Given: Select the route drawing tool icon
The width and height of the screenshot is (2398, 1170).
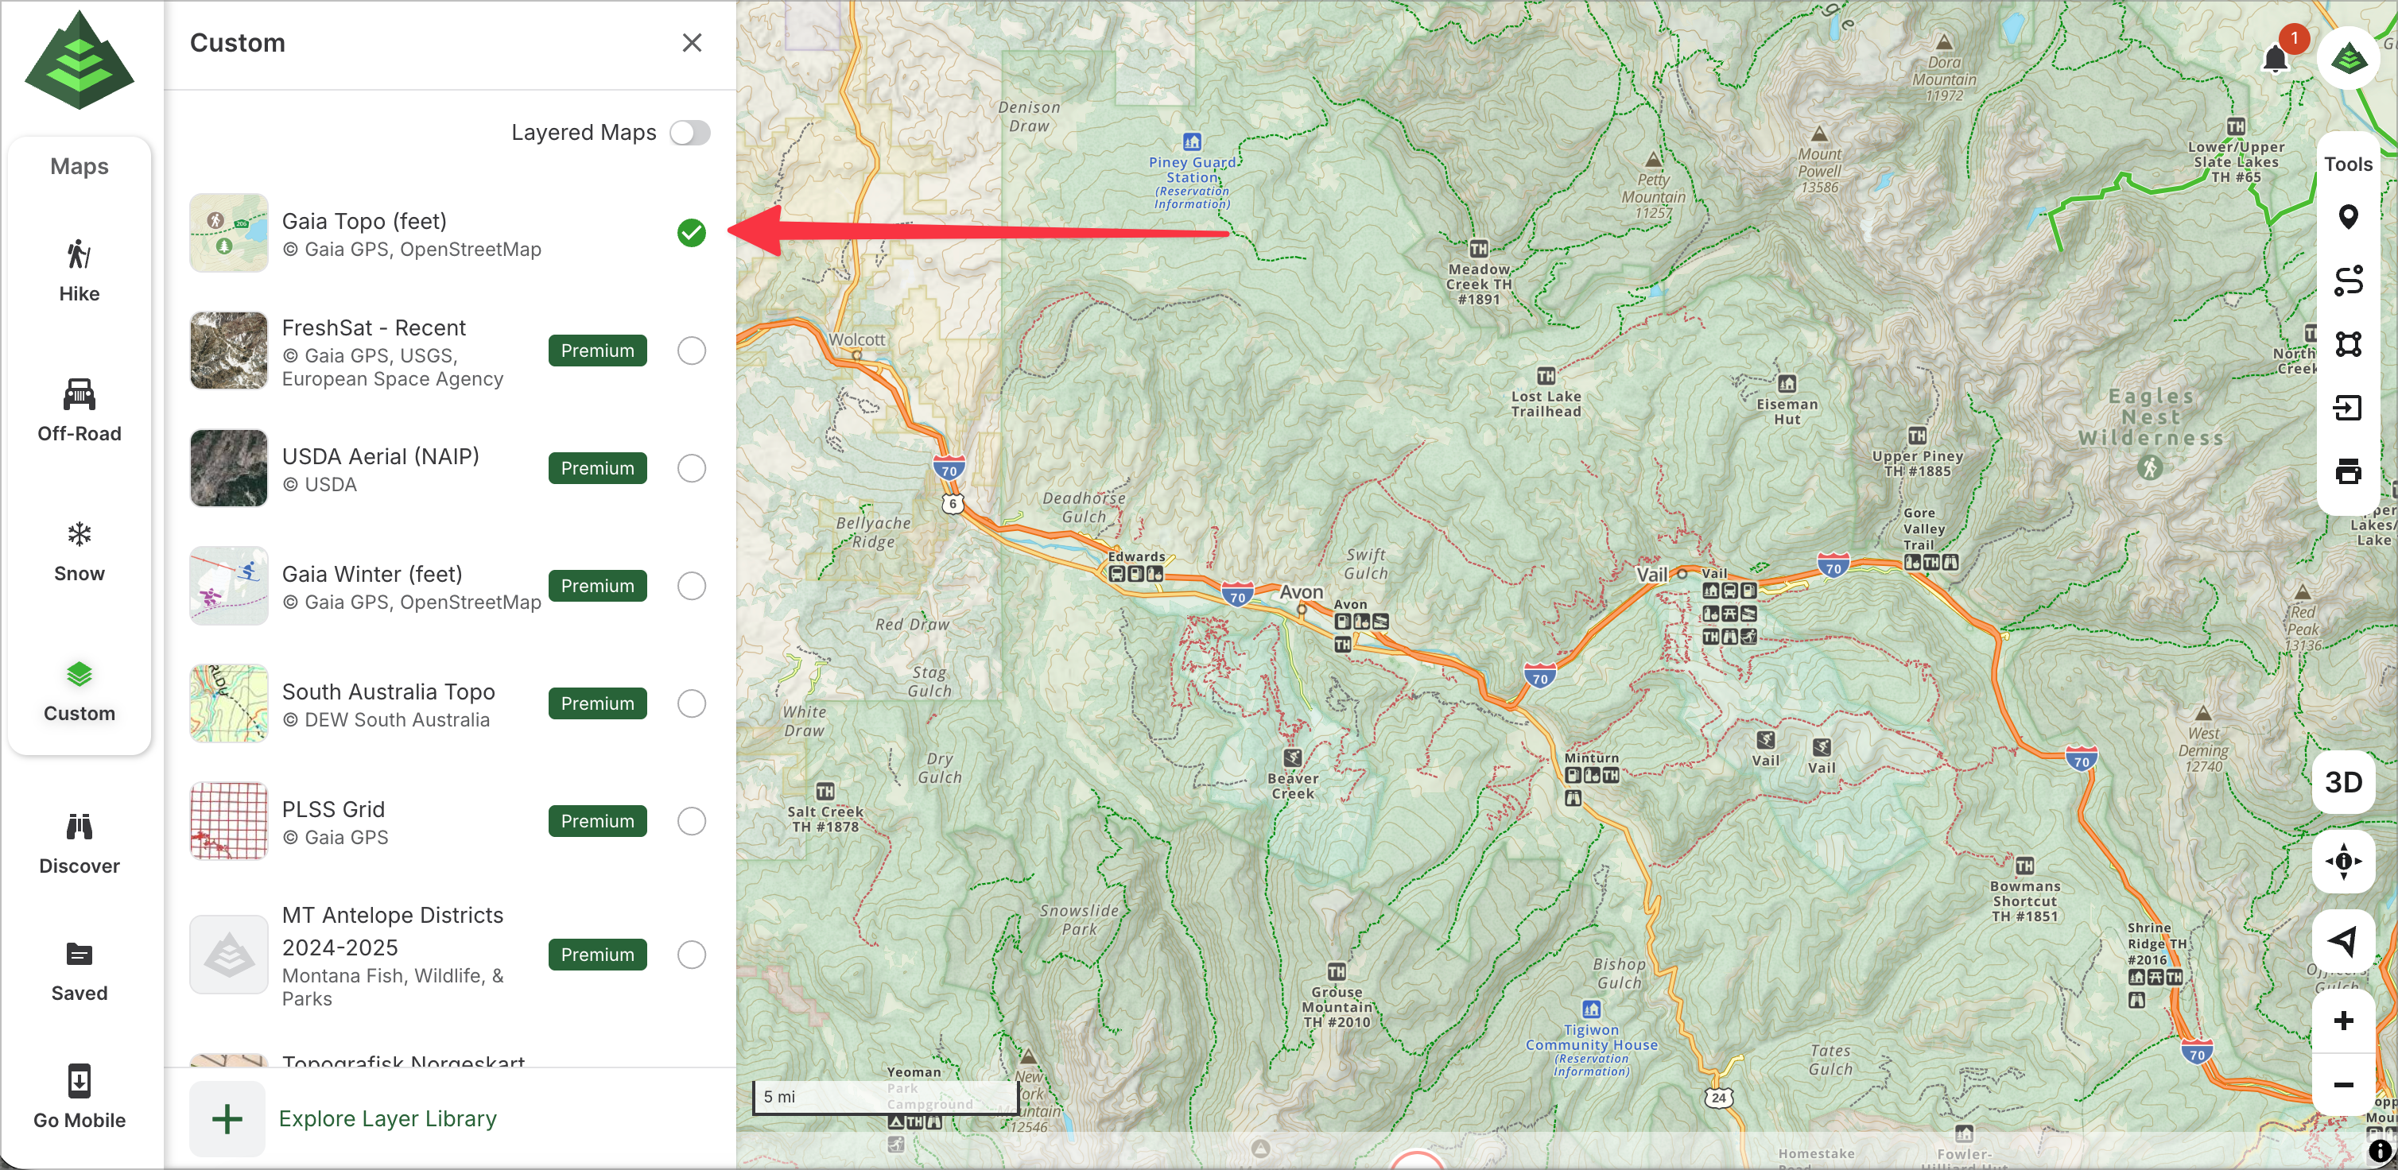Looking at the screenshot, I should pyautogui.click(x=2348, y=280).
